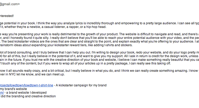Click the "nterested!" greeting line

7,16
